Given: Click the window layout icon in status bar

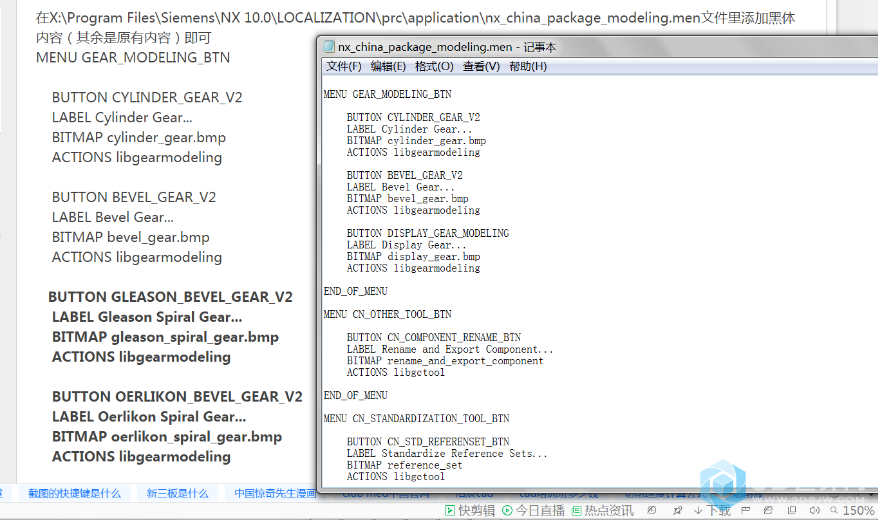Looking at the screenshot, I should pos(791,511).
